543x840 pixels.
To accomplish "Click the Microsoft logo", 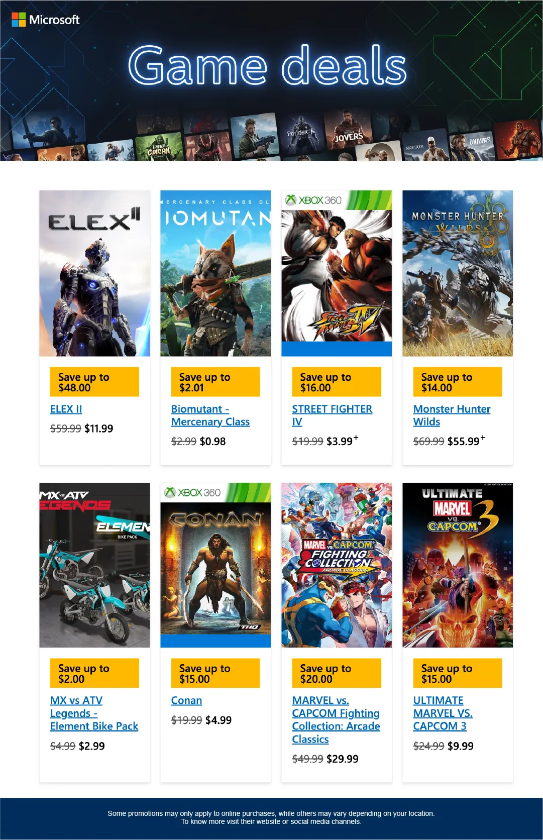I will tap(46, 20).
